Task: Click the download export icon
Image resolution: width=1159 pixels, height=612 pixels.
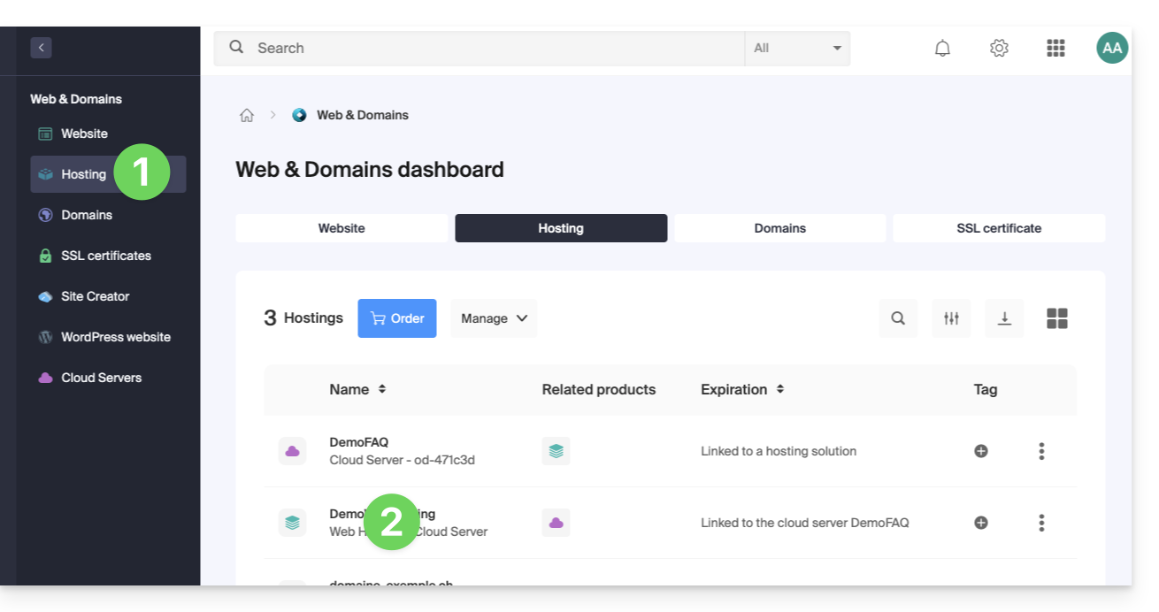Action: 1004,318
